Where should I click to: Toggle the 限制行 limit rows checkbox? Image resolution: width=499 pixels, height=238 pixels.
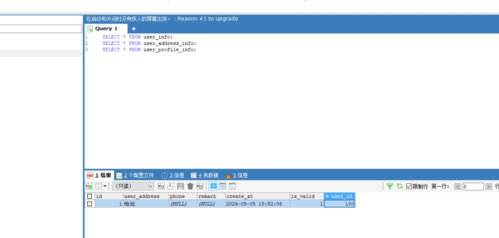[x=409, y=186]
